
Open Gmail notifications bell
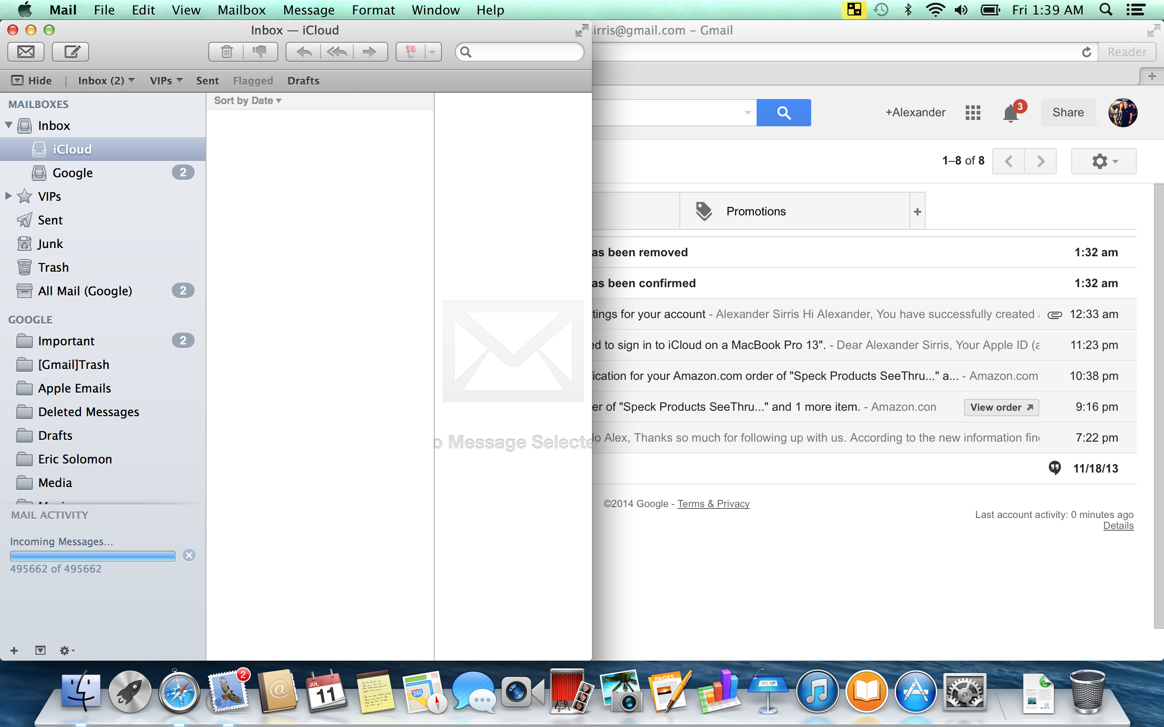click(x=1011, y=114)
